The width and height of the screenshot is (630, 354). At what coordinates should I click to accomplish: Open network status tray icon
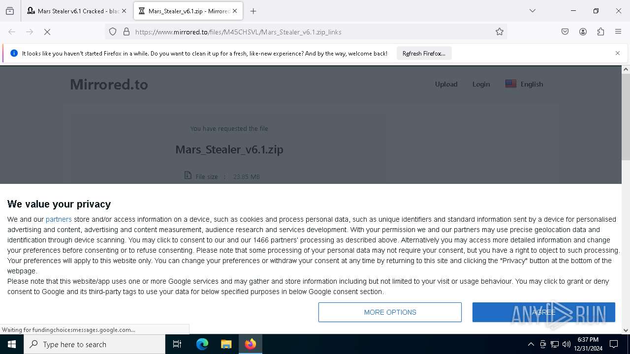coord(555,344)
